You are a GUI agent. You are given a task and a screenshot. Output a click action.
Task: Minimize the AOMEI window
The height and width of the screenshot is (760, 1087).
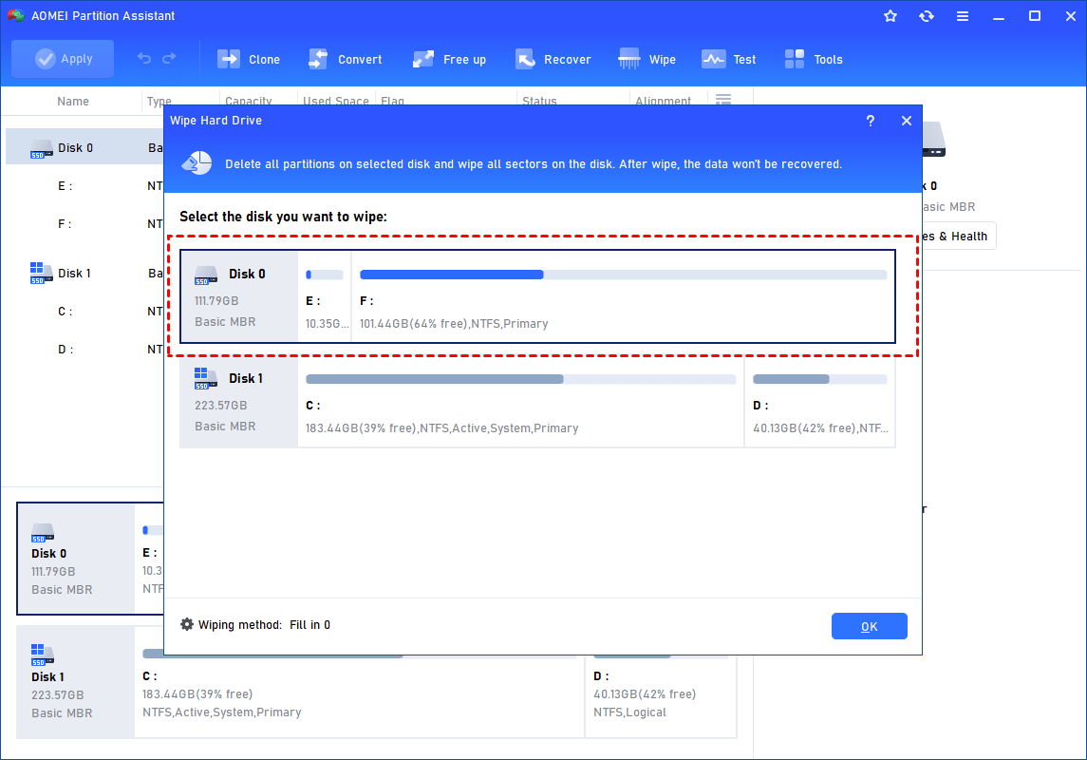[x=999, y=16]
